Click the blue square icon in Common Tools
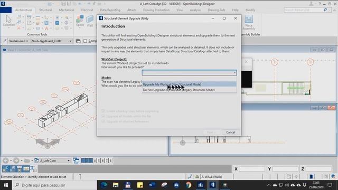 click(x=58, y=23)
